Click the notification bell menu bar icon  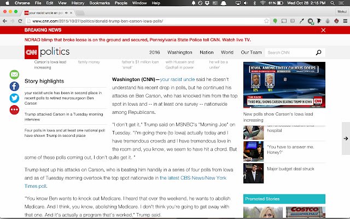coord(194,3)
